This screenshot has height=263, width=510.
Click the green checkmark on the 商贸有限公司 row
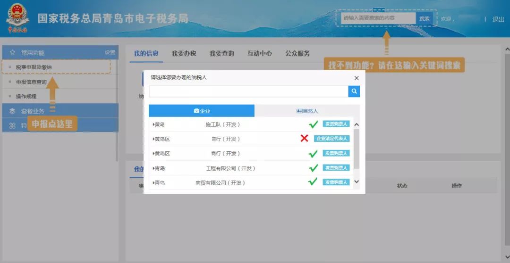[x=313, y=182]
